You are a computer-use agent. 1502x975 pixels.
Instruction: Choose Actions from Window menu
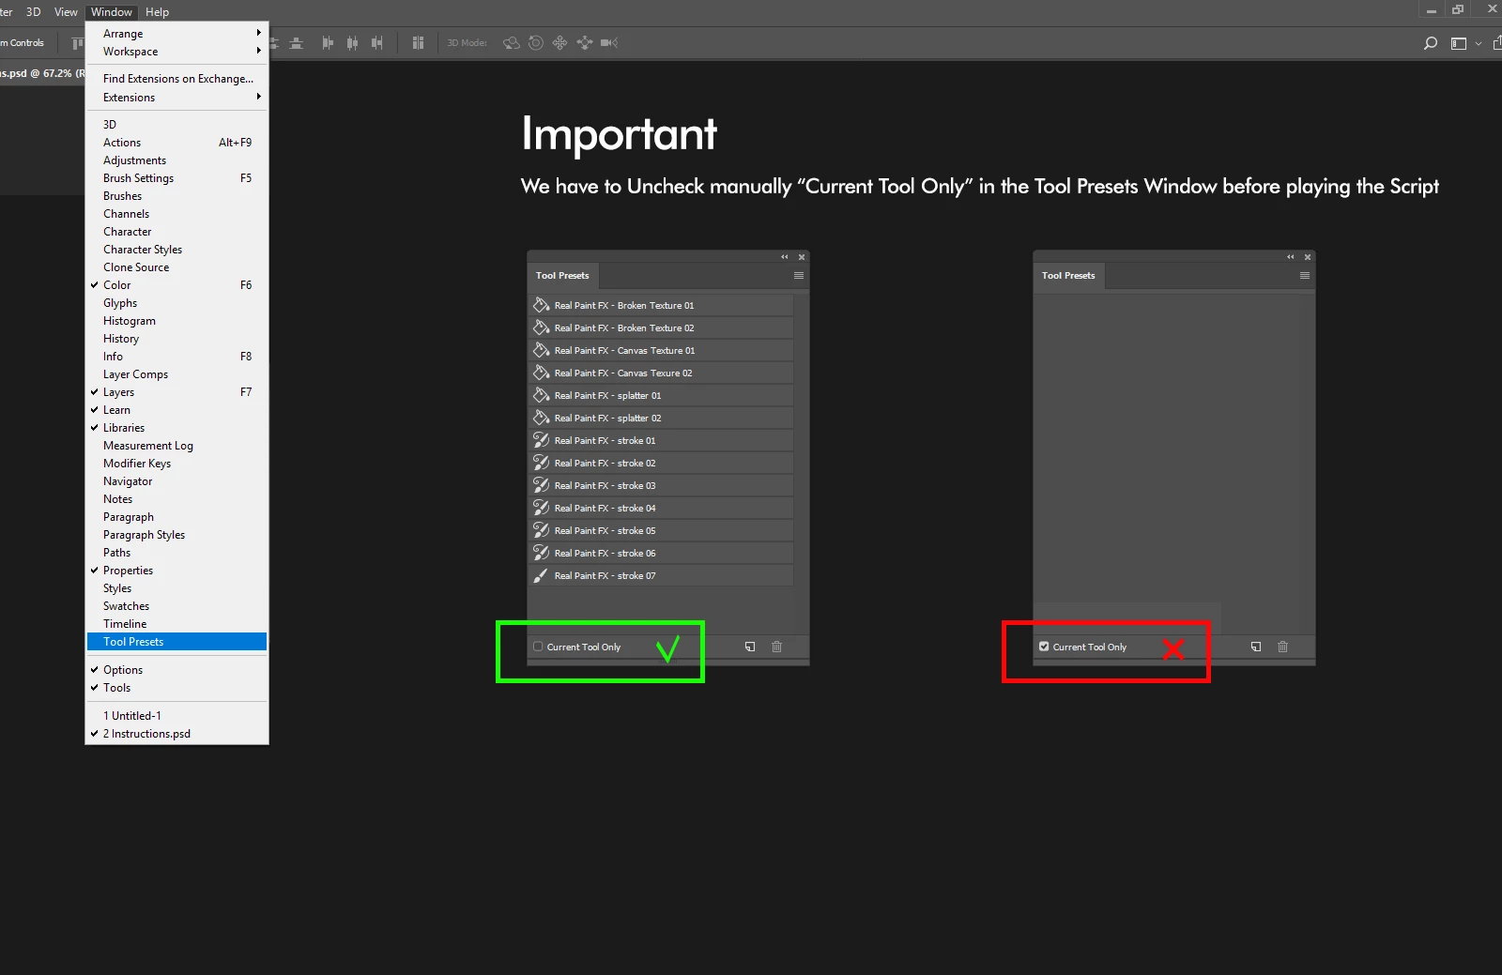coord(176,143)
